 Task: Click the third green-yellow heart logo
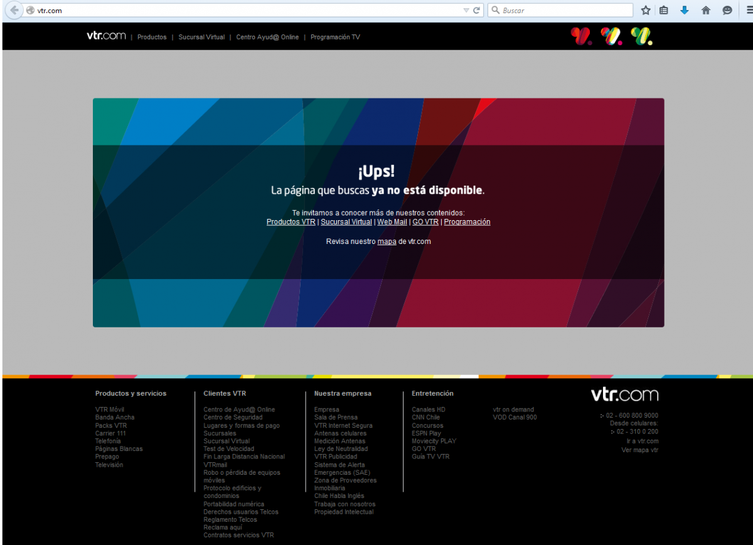click(x=641, y=36)
